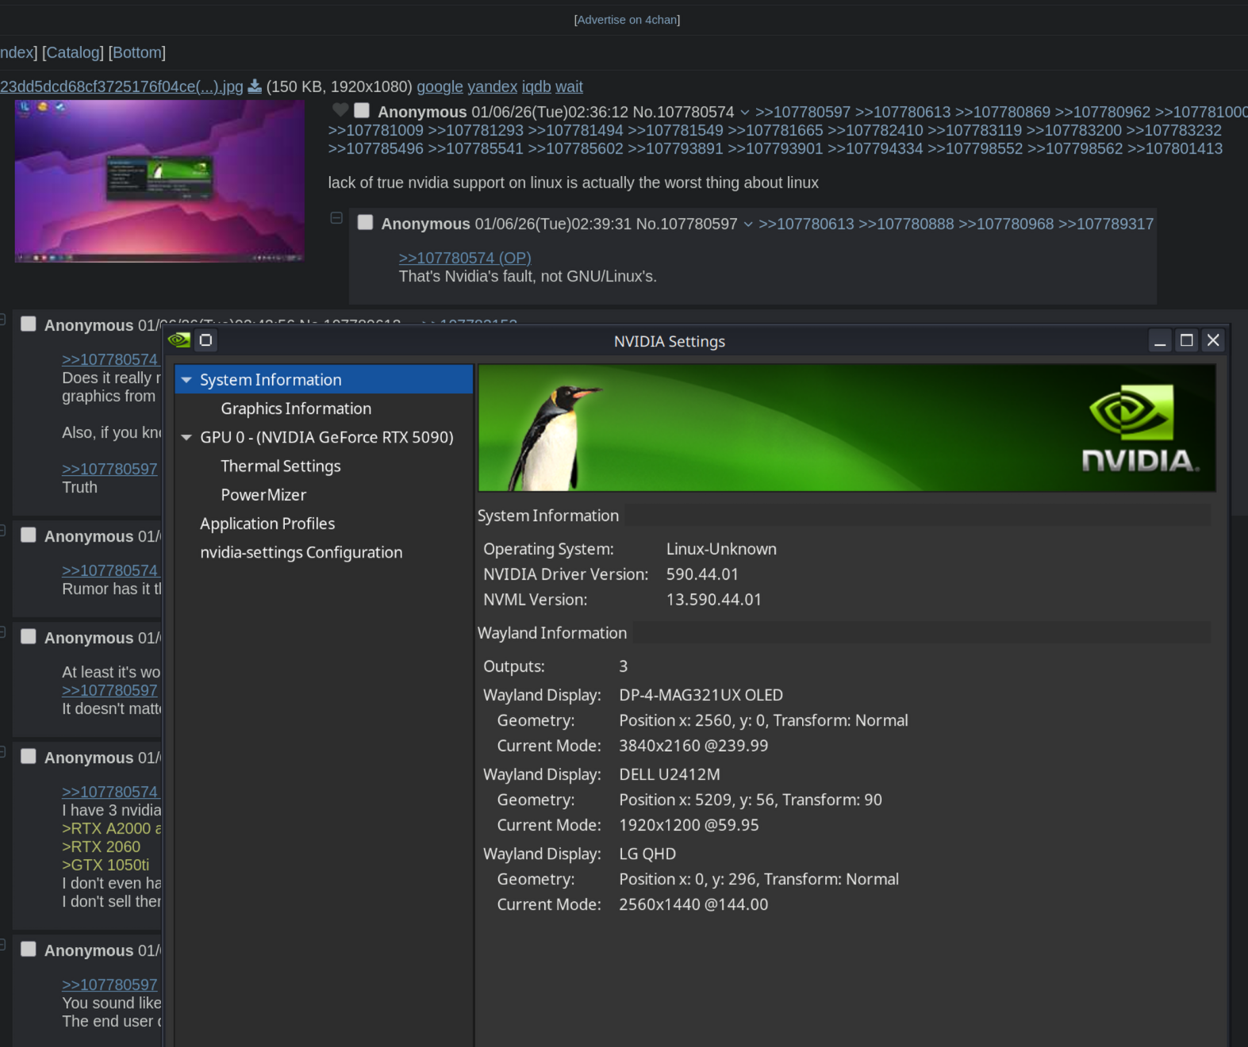Search the image with yandex link
Viewport: 1248px width, 1047px height.
coord(492,86)
